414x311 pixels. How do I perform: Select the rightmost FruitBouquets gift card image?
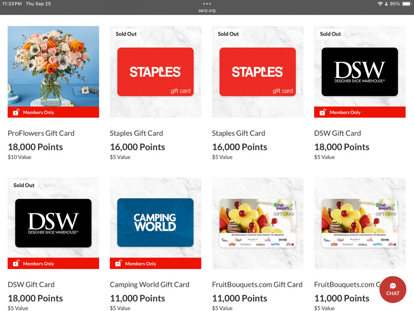[x=360, y=223]
